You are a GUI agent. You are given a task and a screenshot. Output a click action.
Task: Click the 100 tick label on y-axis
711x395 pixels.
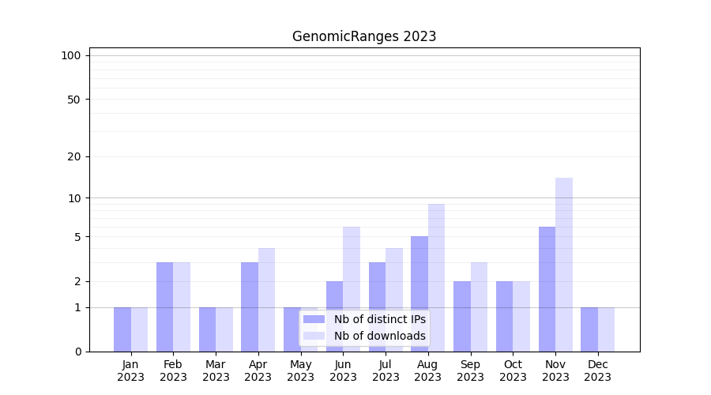coord(71,55)
